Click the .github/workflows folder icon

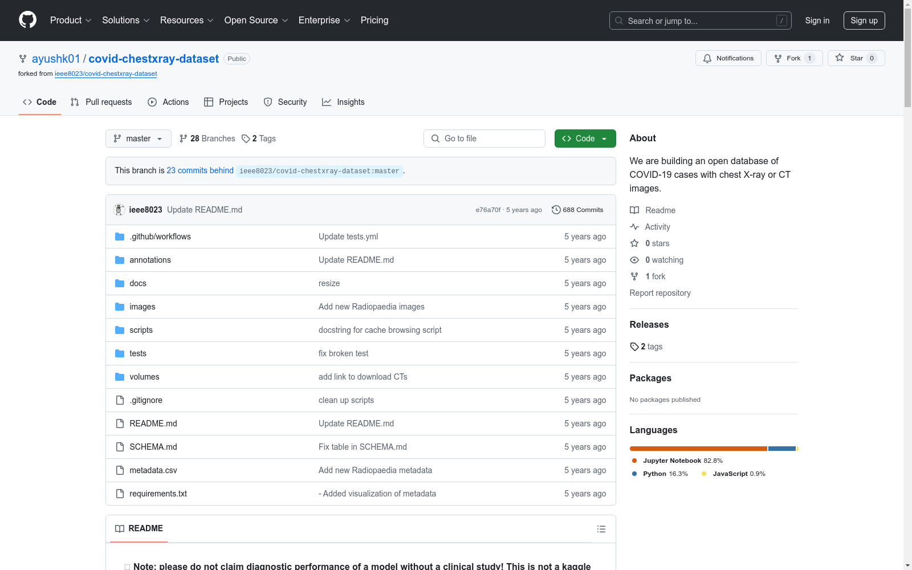[120, 237]
